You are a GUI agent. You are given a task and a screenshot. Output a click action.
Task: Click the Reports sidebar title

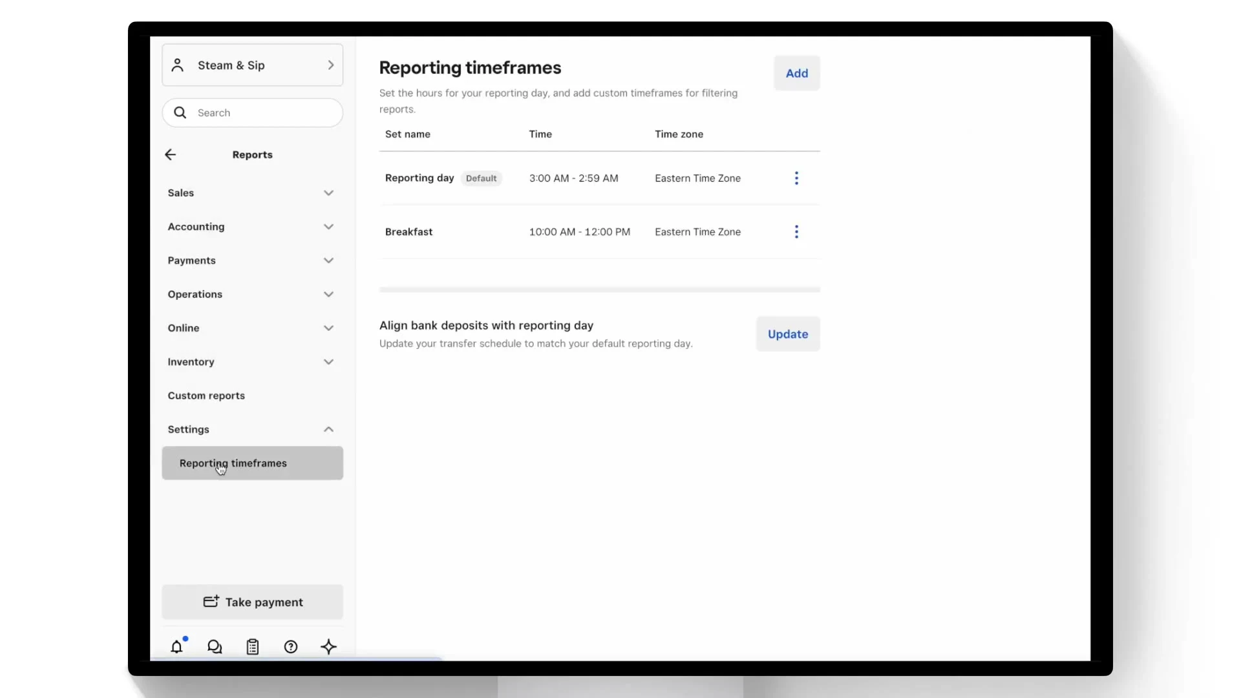252,154
